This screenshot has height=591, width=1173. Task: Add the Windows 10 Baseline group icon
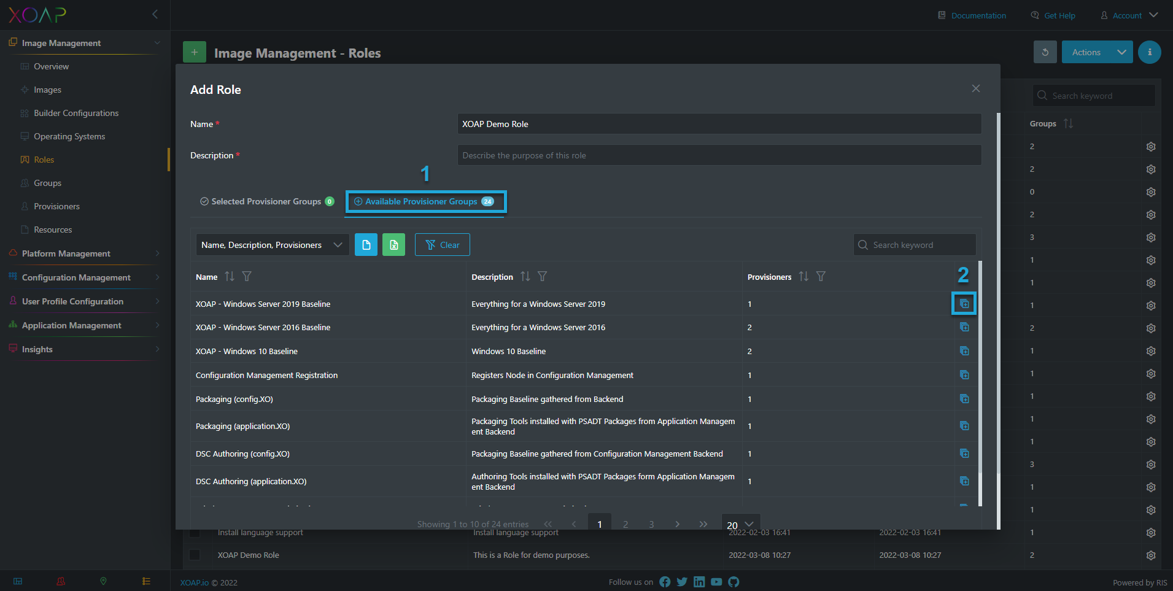pos(964,351)
